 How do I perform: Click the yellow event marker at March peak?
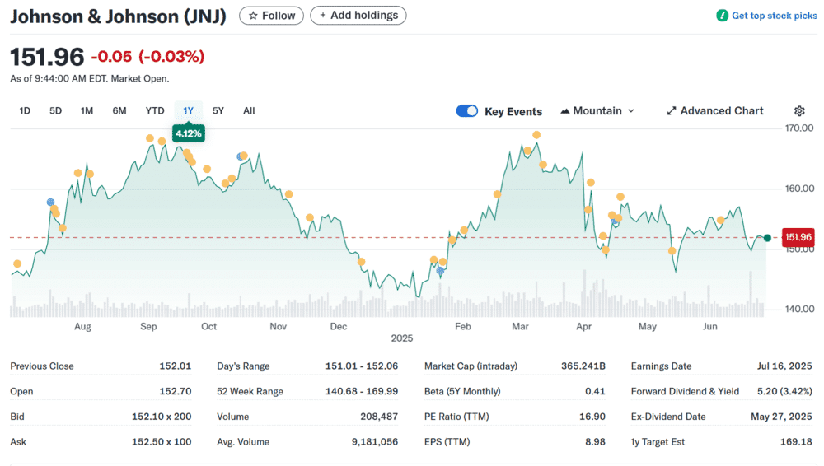pos(536,135)
